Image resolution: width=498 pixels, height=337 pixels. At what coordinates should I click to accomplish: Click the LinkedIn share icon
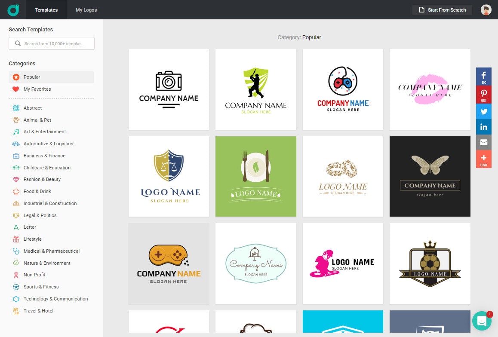point(484,126)
